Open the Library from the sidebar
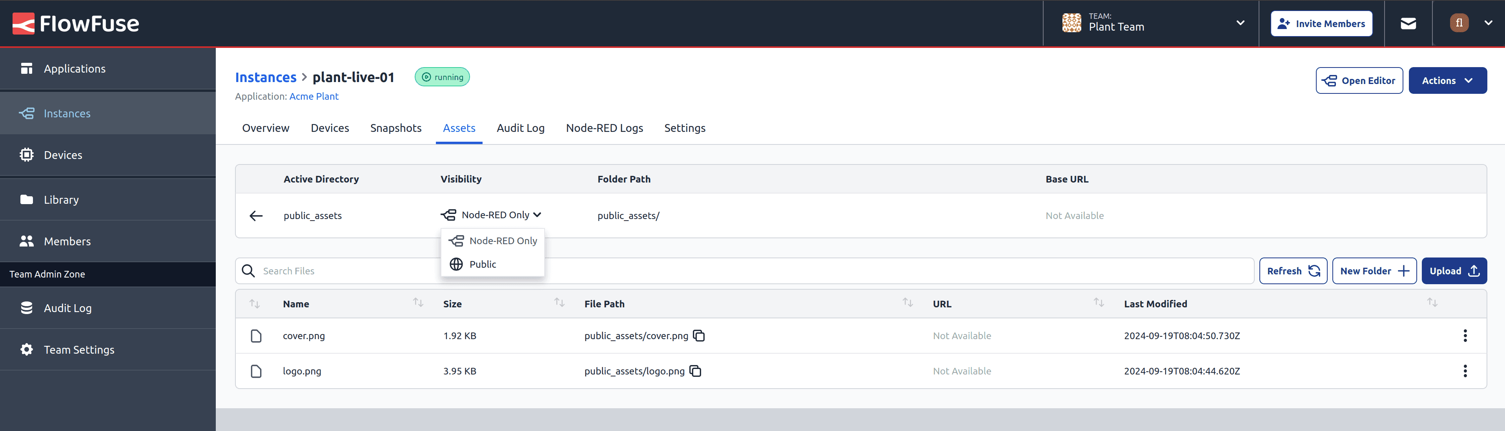Viewport: 1505px width, 431px height. pyautogui.click(x=61, y=199)
